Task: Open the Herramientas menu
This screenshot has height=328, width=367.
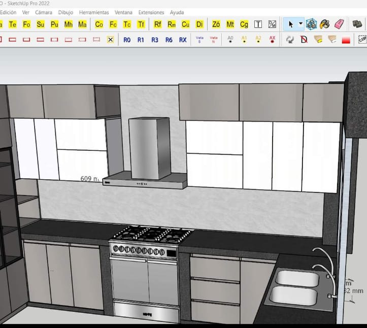Action: pos(94,12)
